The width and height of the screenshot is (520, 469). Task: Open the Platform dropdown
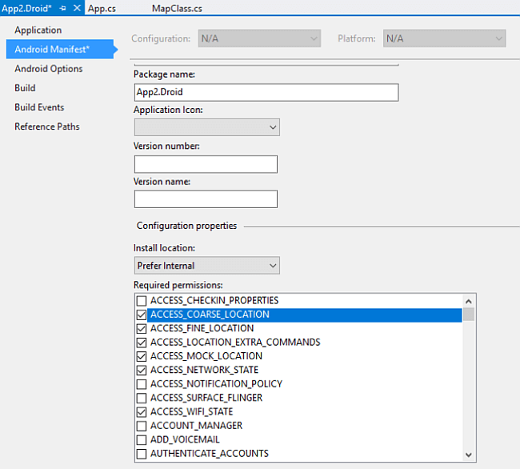(498, 38)
